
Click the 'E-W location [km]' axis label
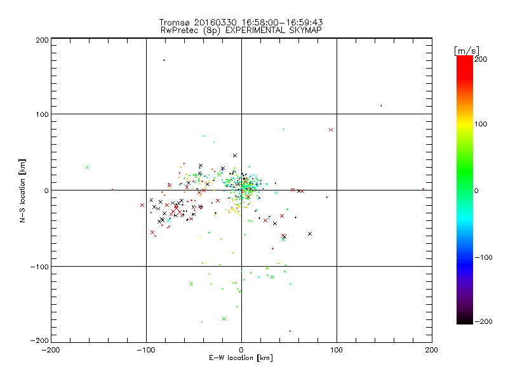241,358
